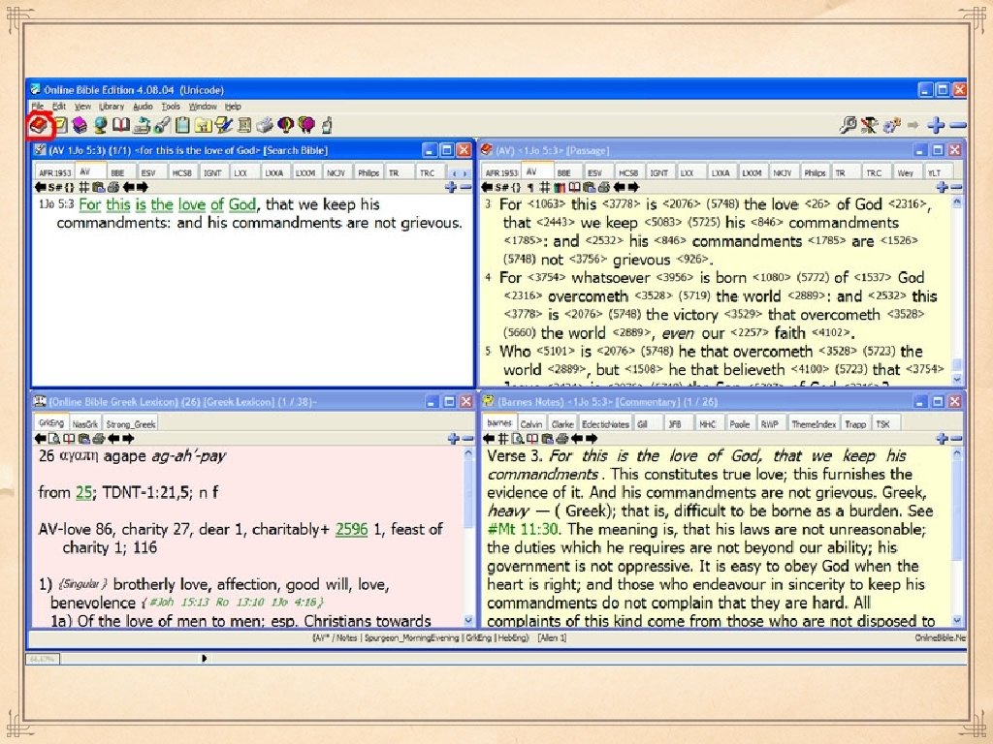Screen dimensions: 993x744
Task: Click the paragraph mark icon in Passage window toolbar
Action: tap(530, 187)
